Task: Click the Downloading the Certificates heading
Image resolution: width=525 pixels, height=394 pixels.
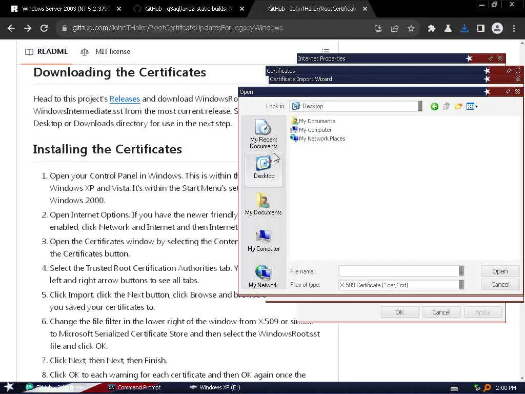Action: coord(120,72)
